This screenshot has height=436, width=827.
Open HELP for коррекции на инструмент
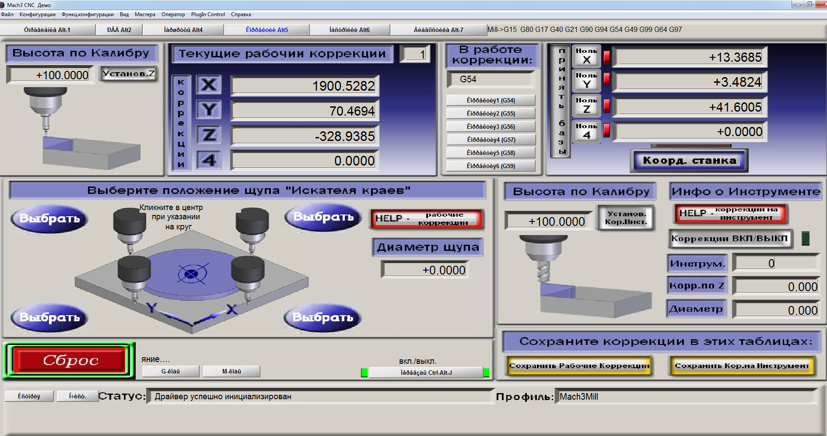tap(730, 214)
